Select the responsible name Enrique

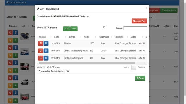point(103,51)
